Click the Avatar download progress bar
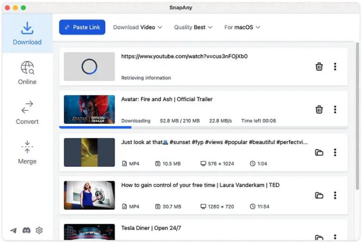This screenshot has width=362, height=243. pyautogui.click(x=203, y=127)
